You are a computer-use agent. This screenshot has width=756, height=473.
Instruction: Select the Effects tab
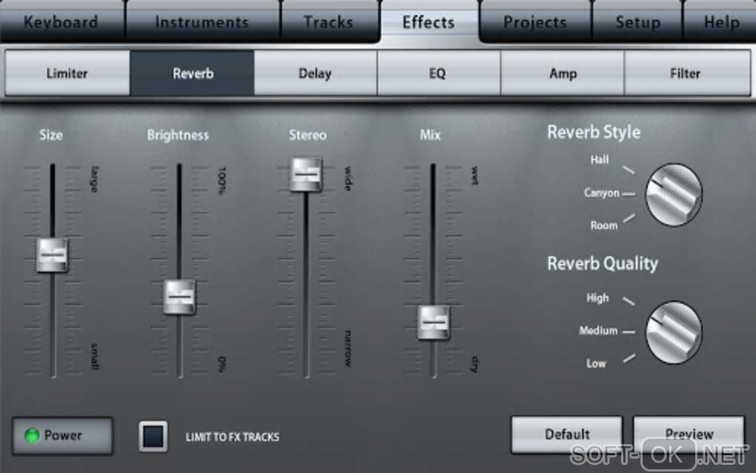(429, 22)
